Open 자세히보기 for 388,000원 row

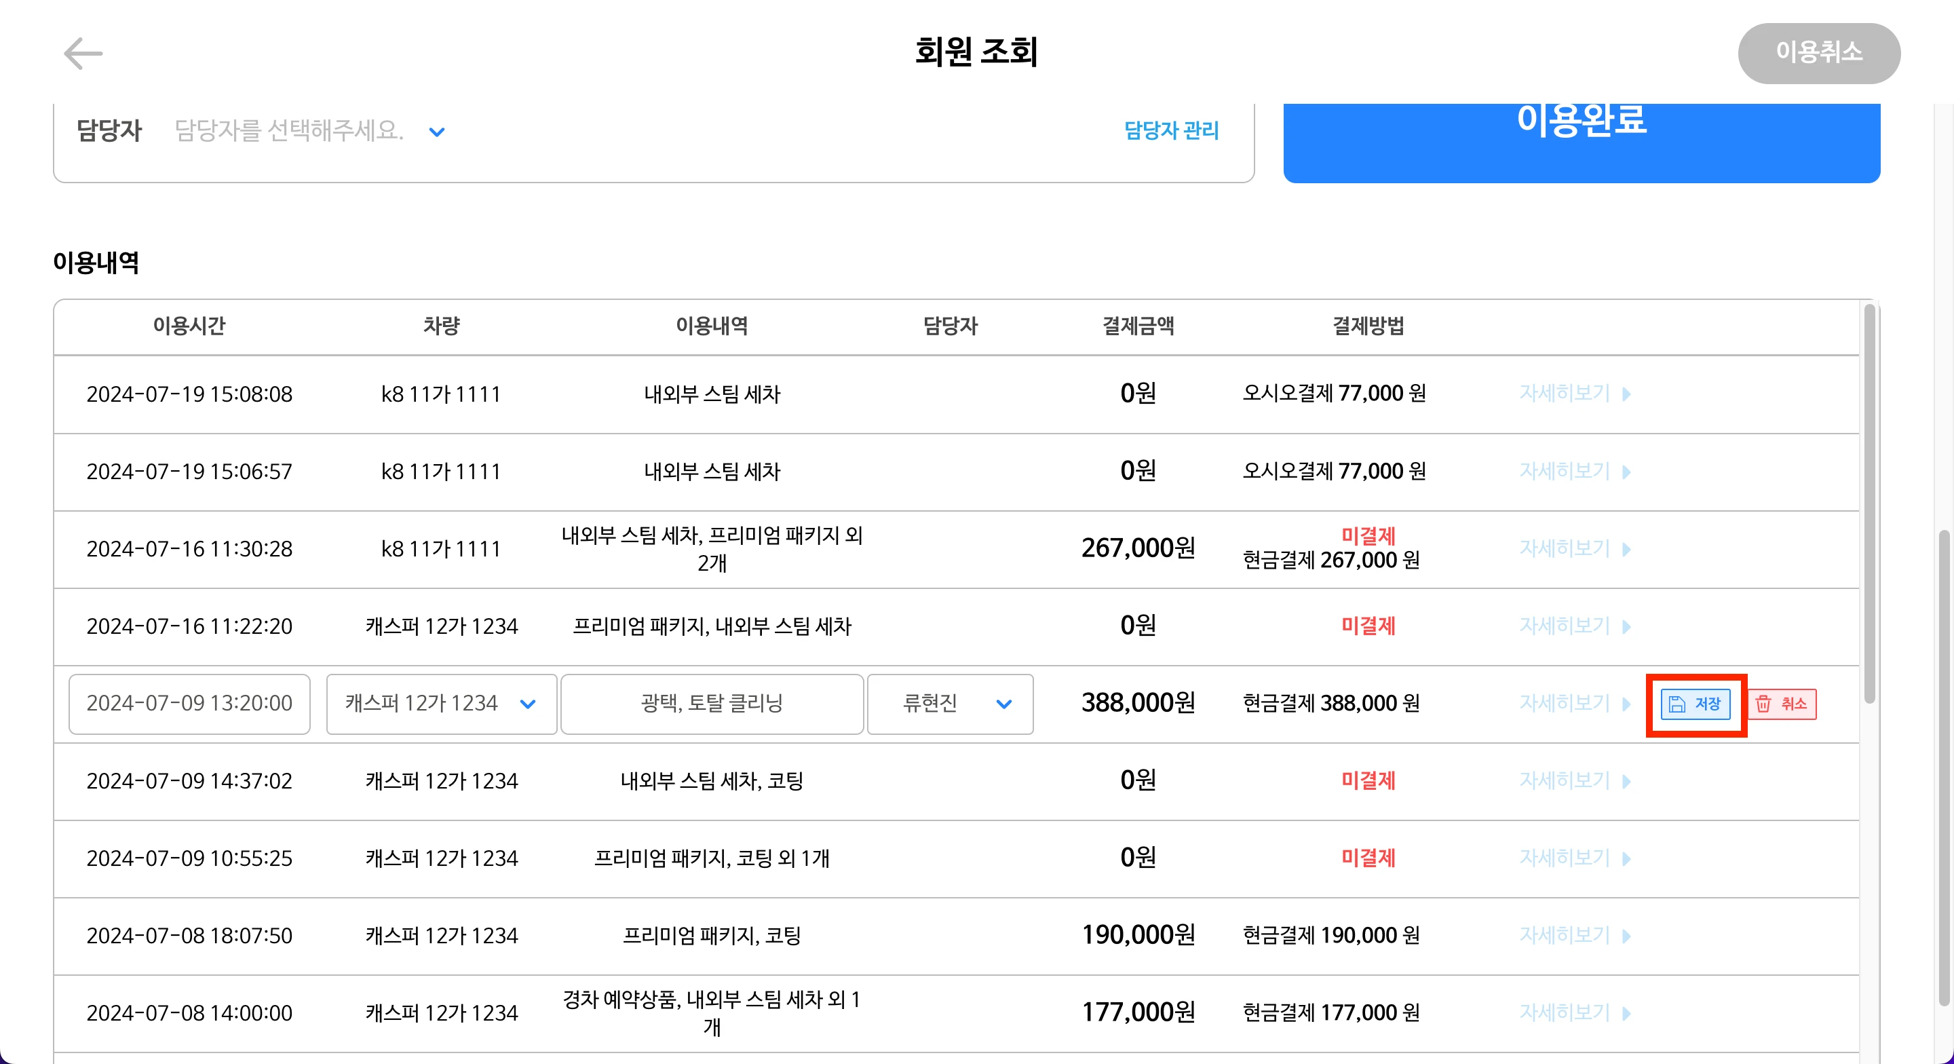pos(1575,704)
